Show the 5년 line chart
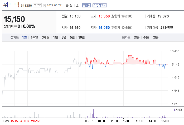Viewport: 184px width, 125px height. (72, 37)
